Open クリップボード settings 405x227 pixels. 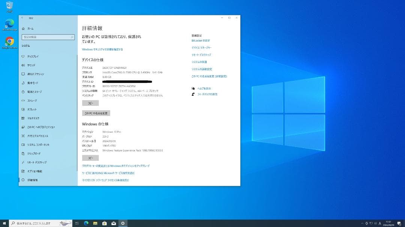[x=34, y=153]
